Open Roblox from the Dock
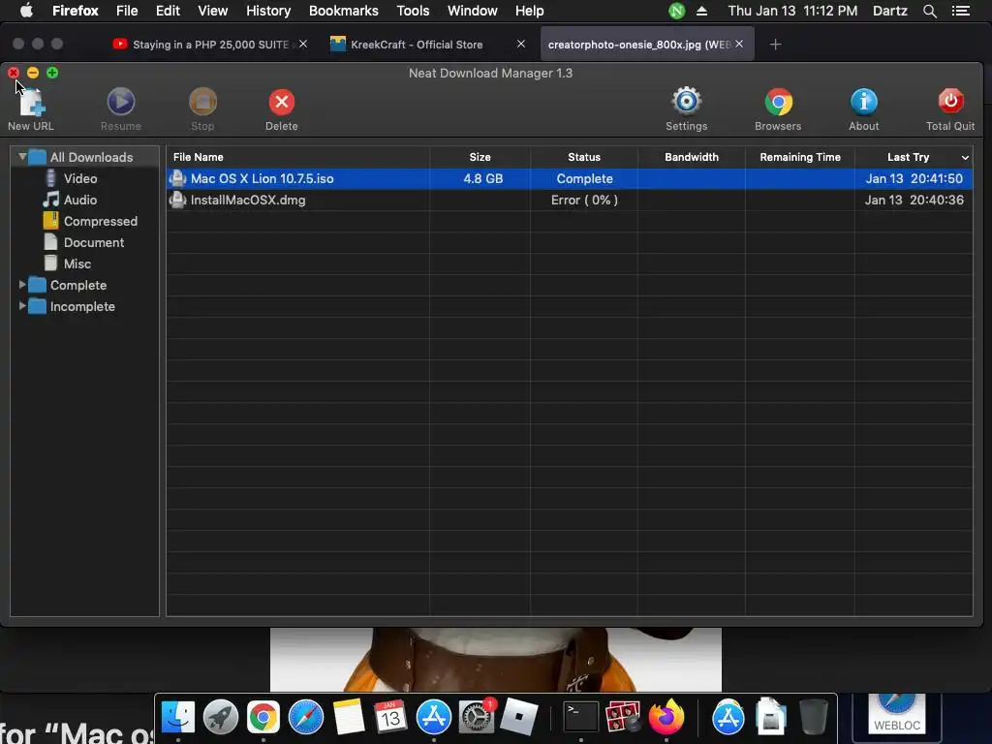This screenshot has width=992, height=744. pos(518,718)
